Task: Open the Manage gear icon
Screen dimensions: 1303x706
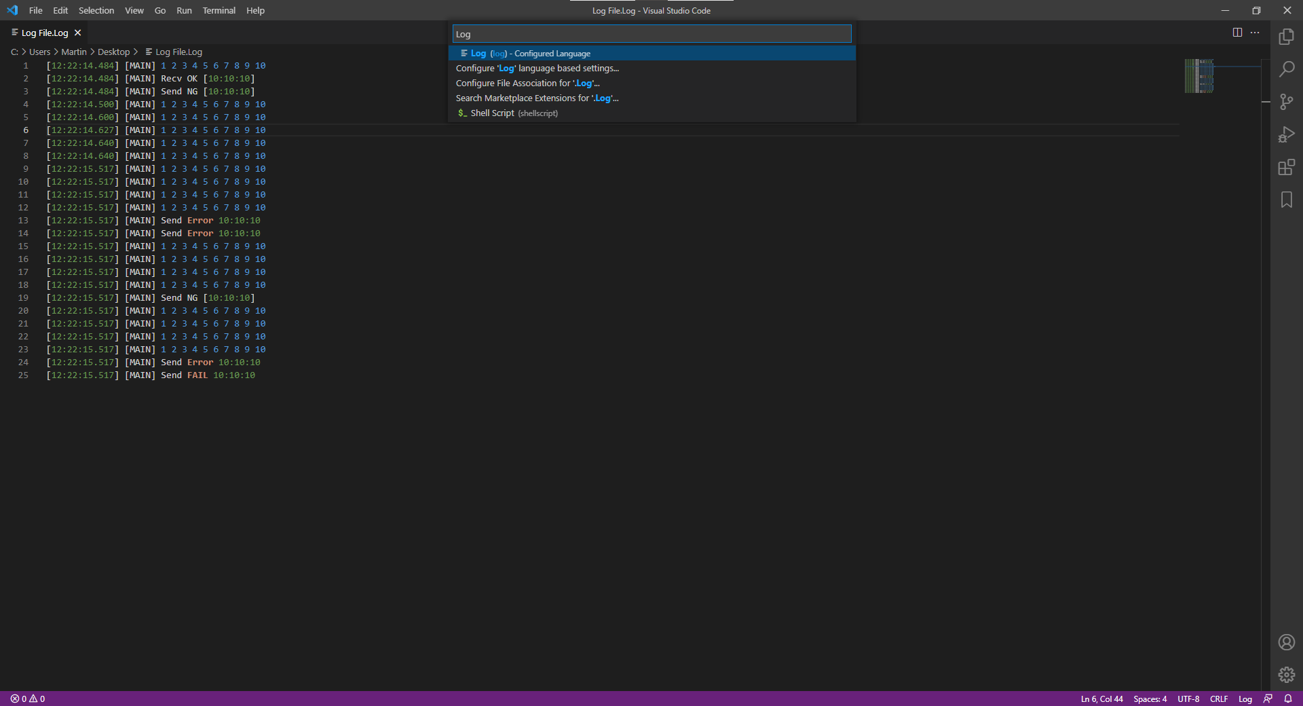Action: pos(1287,675)
